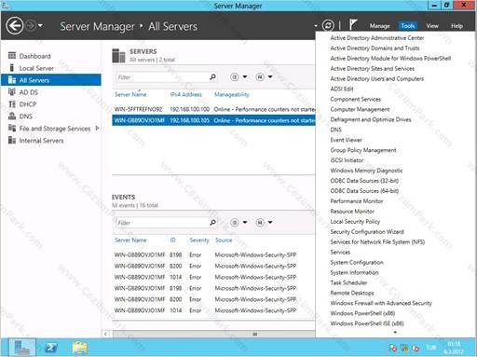This screenshot has width=477, height=357.
Task: Sort by the Manageability column
Action: pos(232,94)
